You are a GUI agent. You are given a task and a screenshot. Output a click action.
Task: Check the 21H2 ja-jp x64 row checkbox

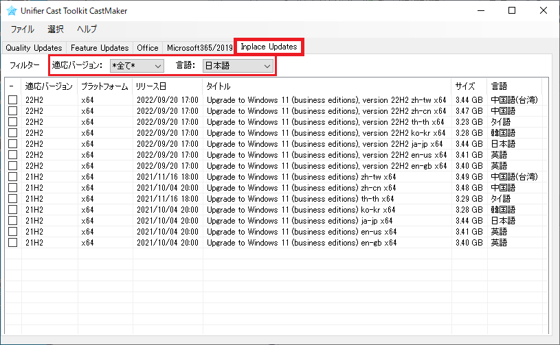tap(13, 221)
